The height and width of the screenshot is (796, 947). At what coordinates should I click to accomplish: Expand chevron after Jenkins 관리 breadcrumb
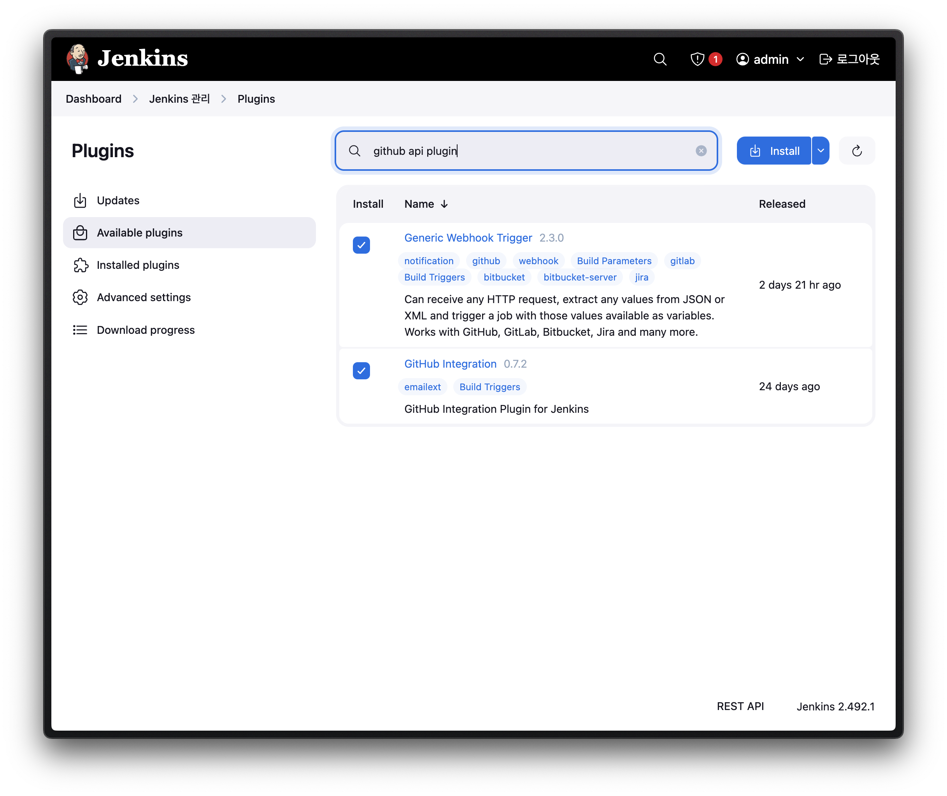(224, 99)
